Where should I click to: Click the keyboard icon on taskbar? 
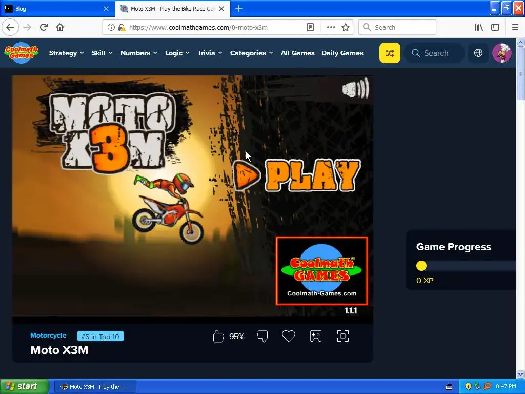tap(449, 387)
